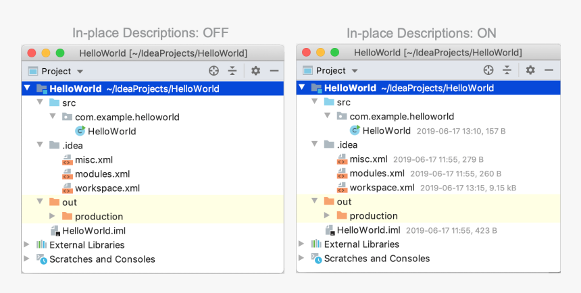This screenshot has height=293, width=581.
Task: Click Locate (crosshair) icon in right ON window
Action: 488,70
